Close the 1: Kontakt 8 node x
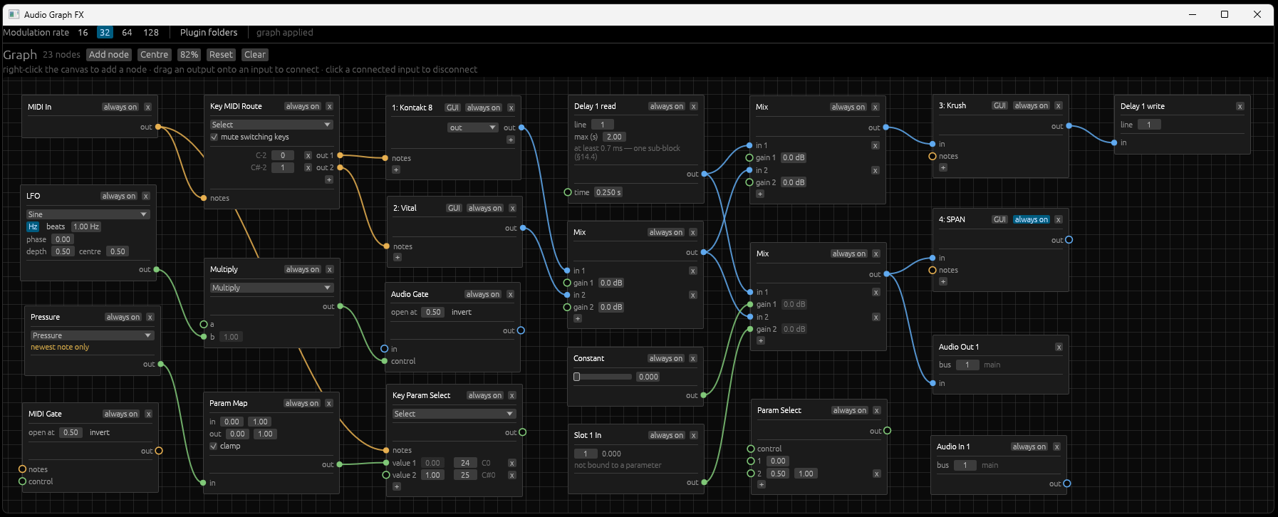Viewport: 1278px width, 517px height. [511, 108]
